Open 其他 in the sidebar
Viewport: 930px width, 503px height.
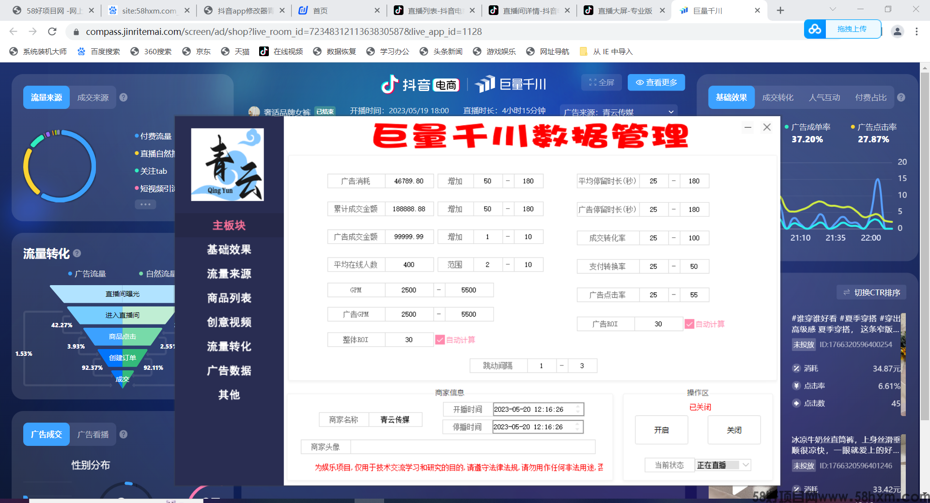tap(229, 395)
